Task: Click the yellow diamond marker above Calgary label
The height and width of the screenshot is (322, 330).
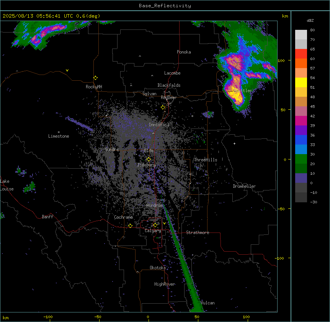Action: tap(155, 225)
